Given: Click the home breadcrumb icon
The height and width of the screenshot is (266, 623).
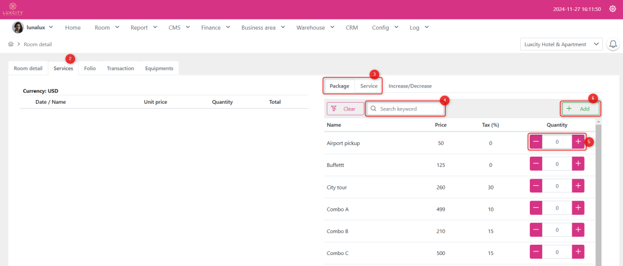Looking at the screenshot, I should pyautogui.click(x=11, y=44).
